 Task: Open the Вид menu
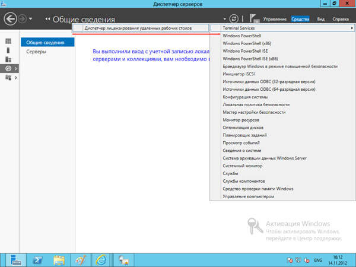(x=320, y=19)
